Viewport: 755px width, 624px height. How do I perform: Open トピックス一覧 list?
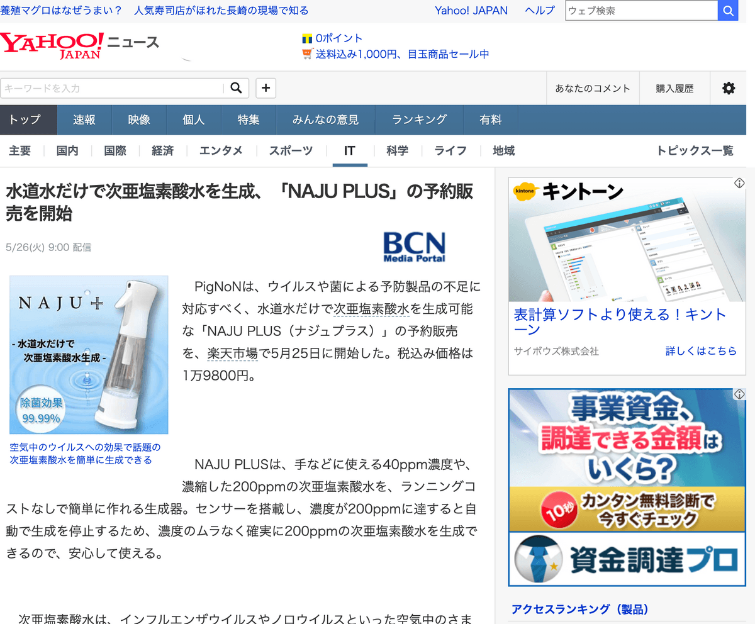(695, 151)
